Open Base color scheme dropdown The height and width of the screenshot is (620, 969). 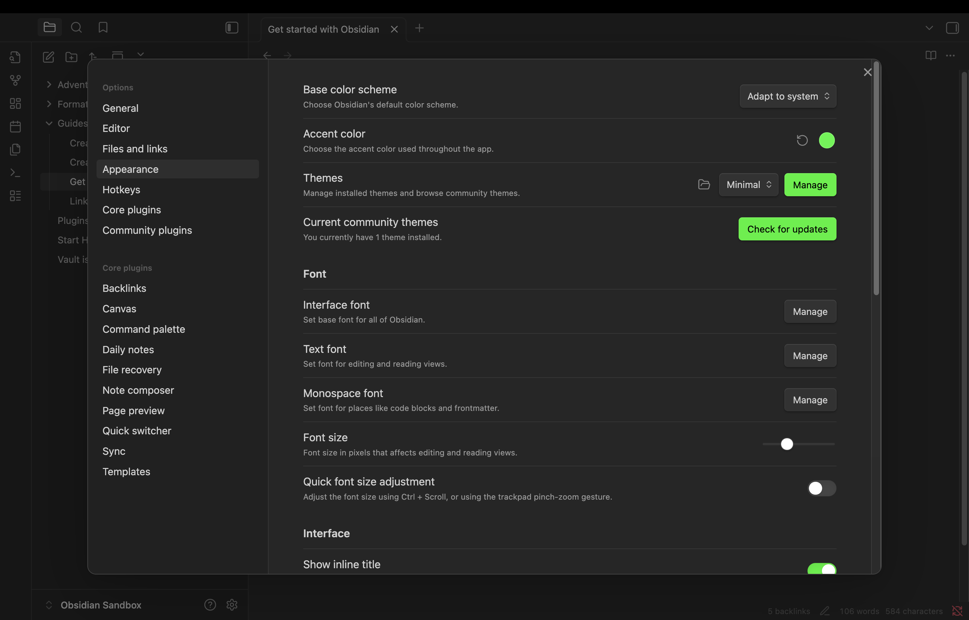tap(787, 96)
